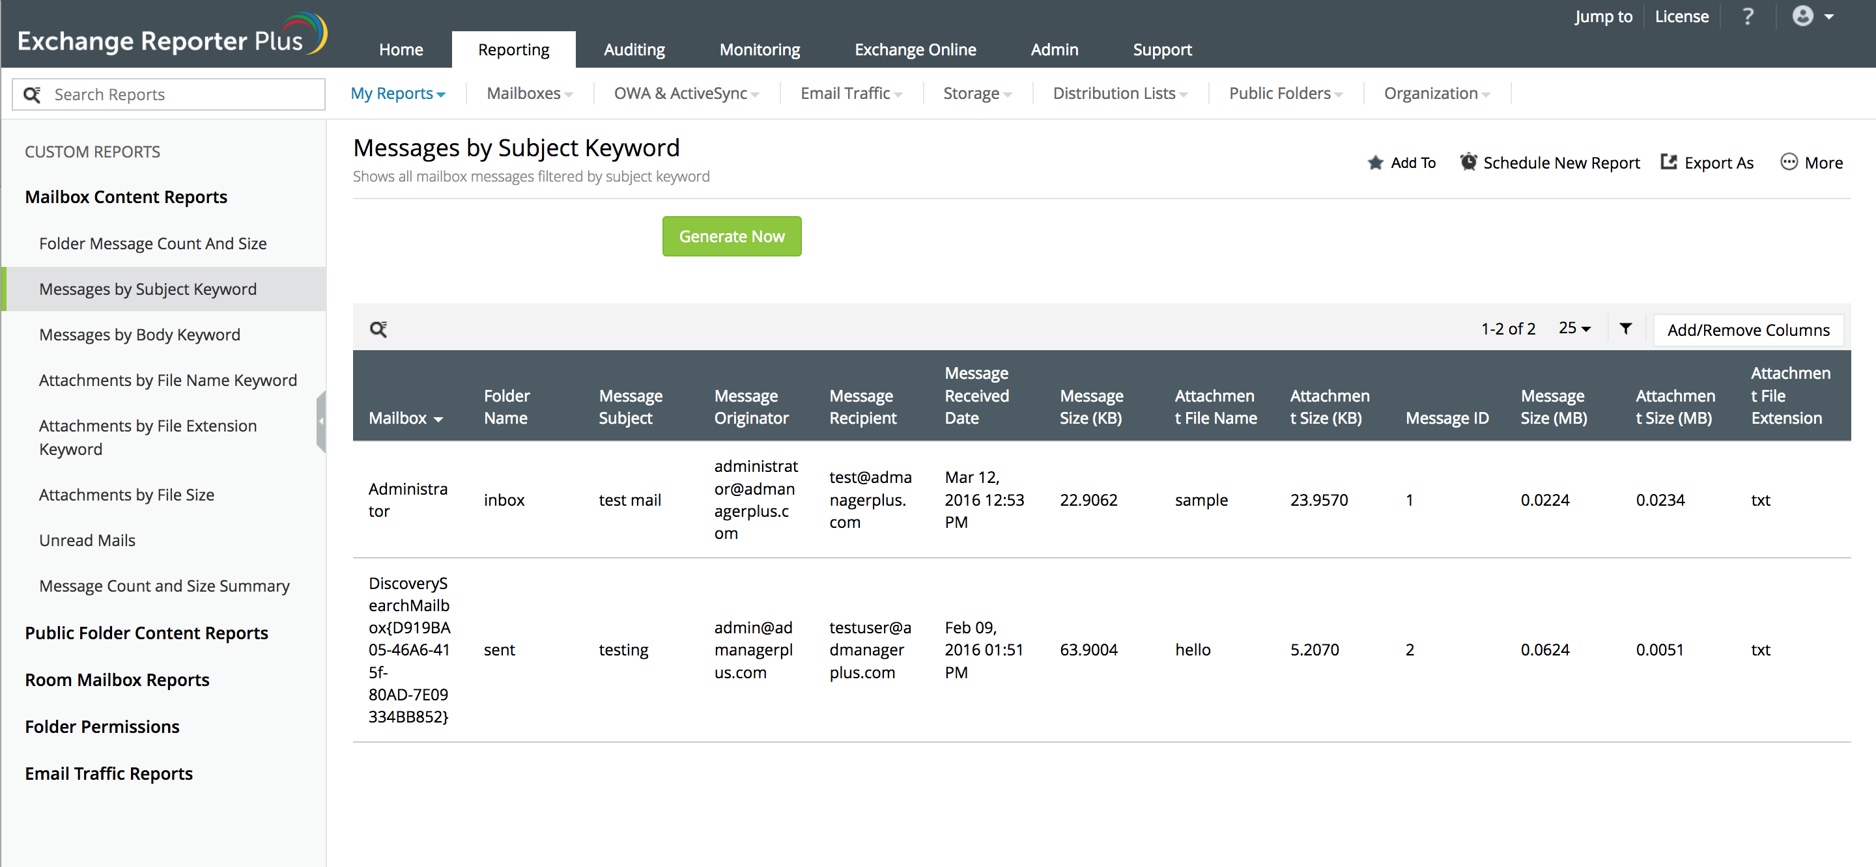Click the Schedule New Report clock icon
This screenshot has height=867, width=1876.
coord(1468,161)
